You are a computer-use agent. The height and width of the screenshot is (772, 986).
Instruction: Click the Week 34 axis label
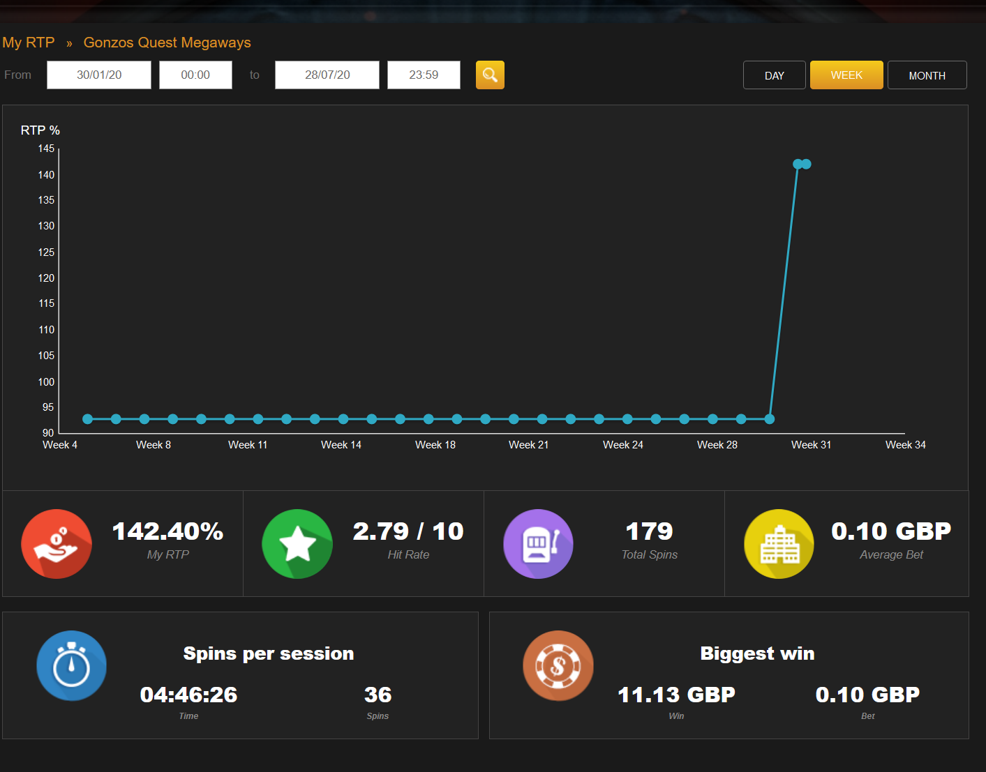[x=906, y=445]
